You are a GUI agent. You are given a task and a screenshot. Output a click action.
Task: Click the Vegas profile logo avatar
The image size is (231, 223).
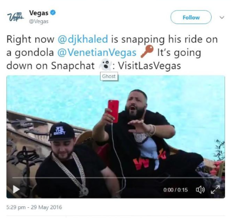16,17
